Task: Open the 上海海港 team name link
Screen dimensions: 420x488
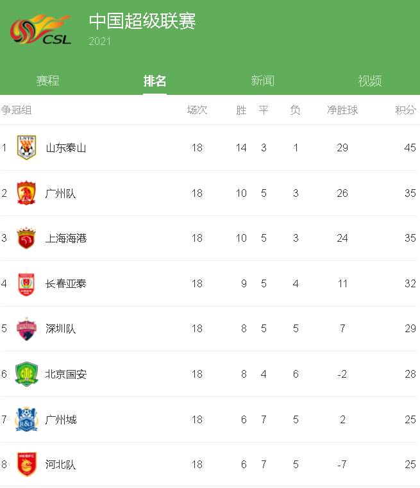Action: click(65, 239)
